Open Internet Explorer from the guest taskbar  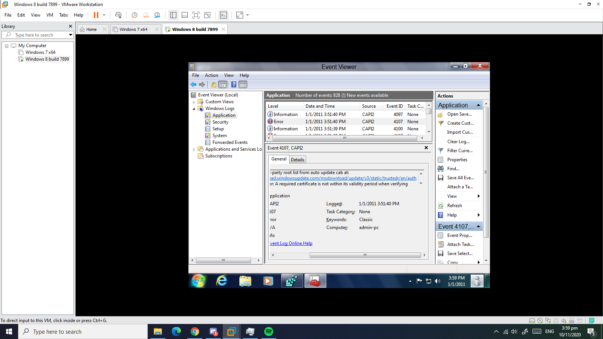pyautogui.click(x=222, y=281)
